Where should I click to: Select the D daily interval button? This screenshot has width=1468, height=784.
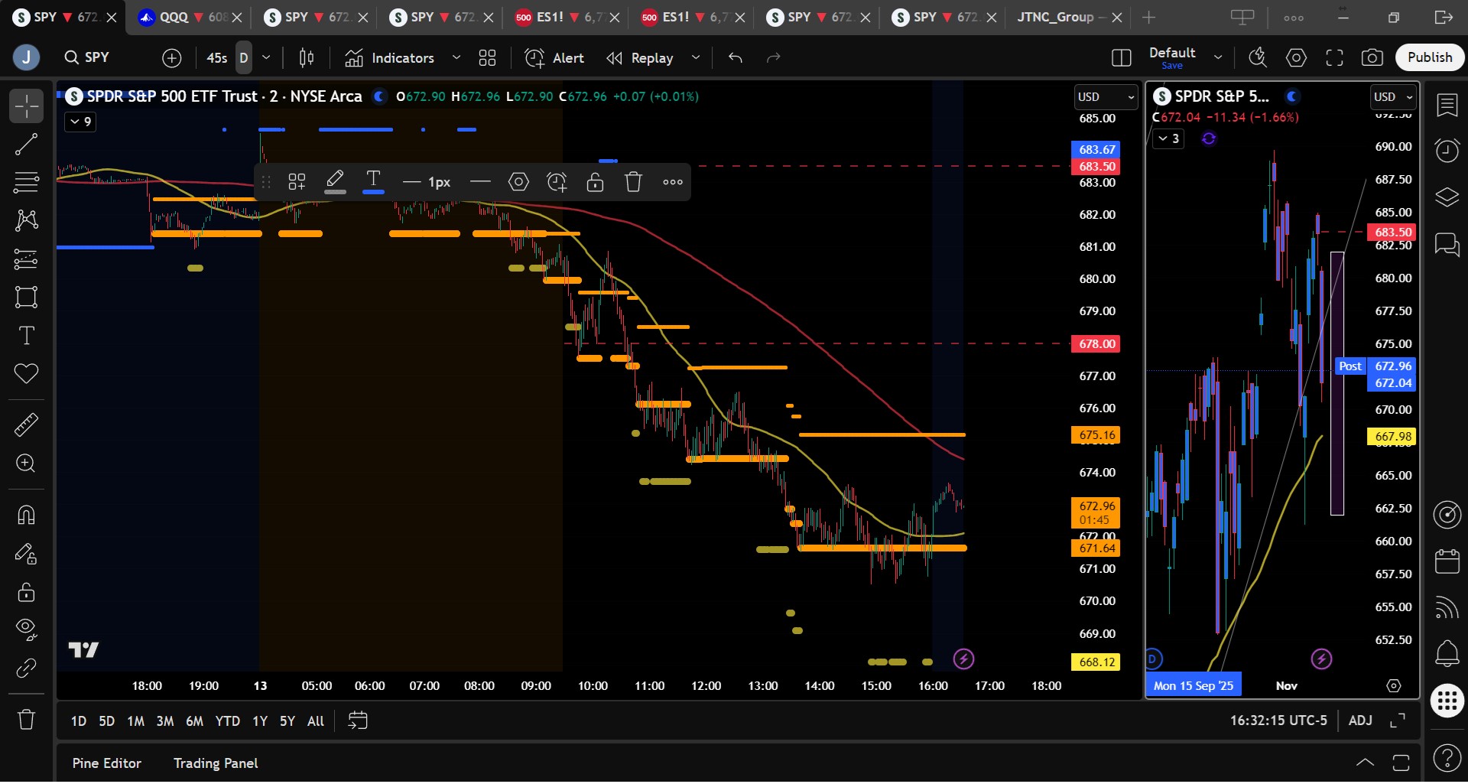(244, 57)
